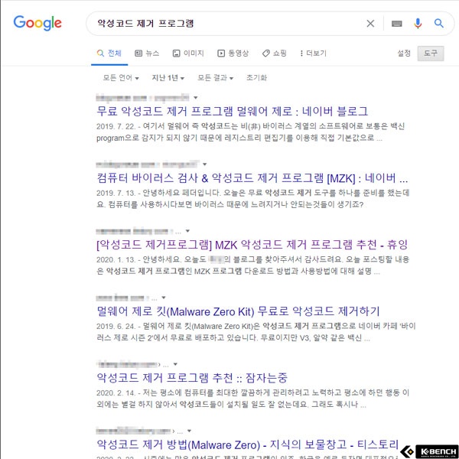This screenshot has height=459, width=459.
Task: Switch to the 동영상 tab
Action: tap(233, 54)
